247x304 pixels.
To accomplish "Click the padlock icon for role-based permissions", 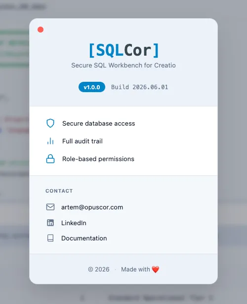I will 50,159.
